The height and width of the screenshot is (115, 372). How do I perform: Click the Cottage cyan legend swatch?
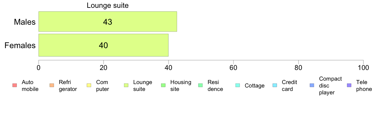[x=237, y=85]
